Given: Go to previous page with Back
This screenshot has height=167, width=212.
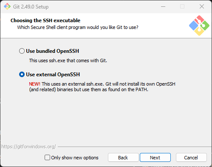Looking at the screenshot, I should point(123,158).
